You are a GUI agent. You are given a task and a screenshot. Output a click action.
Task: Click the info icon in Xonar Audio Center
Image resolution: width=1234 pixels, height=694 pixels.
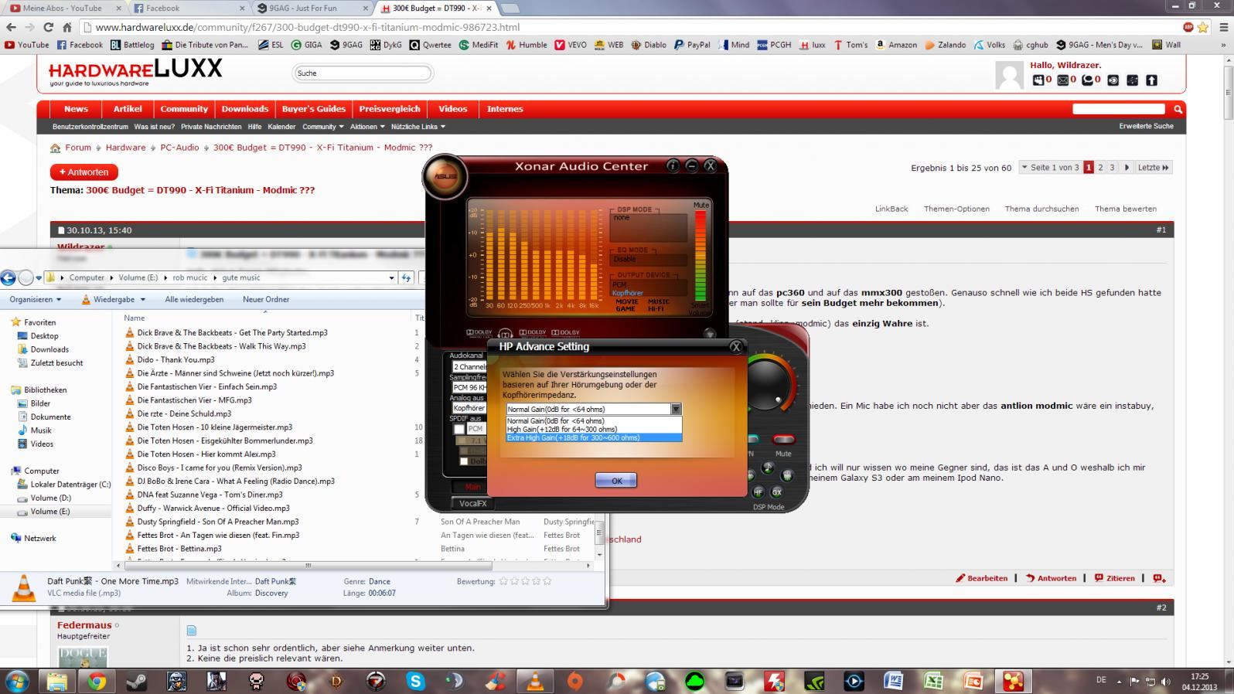pos(673,165)
